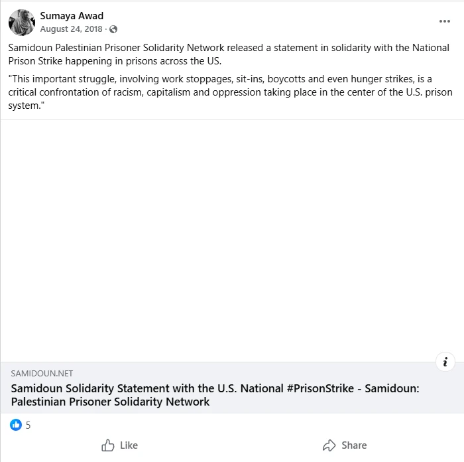Open Sumaya Awad's profile picture
464x462 pixels.
pyautogui.click(x=21, y=23)
